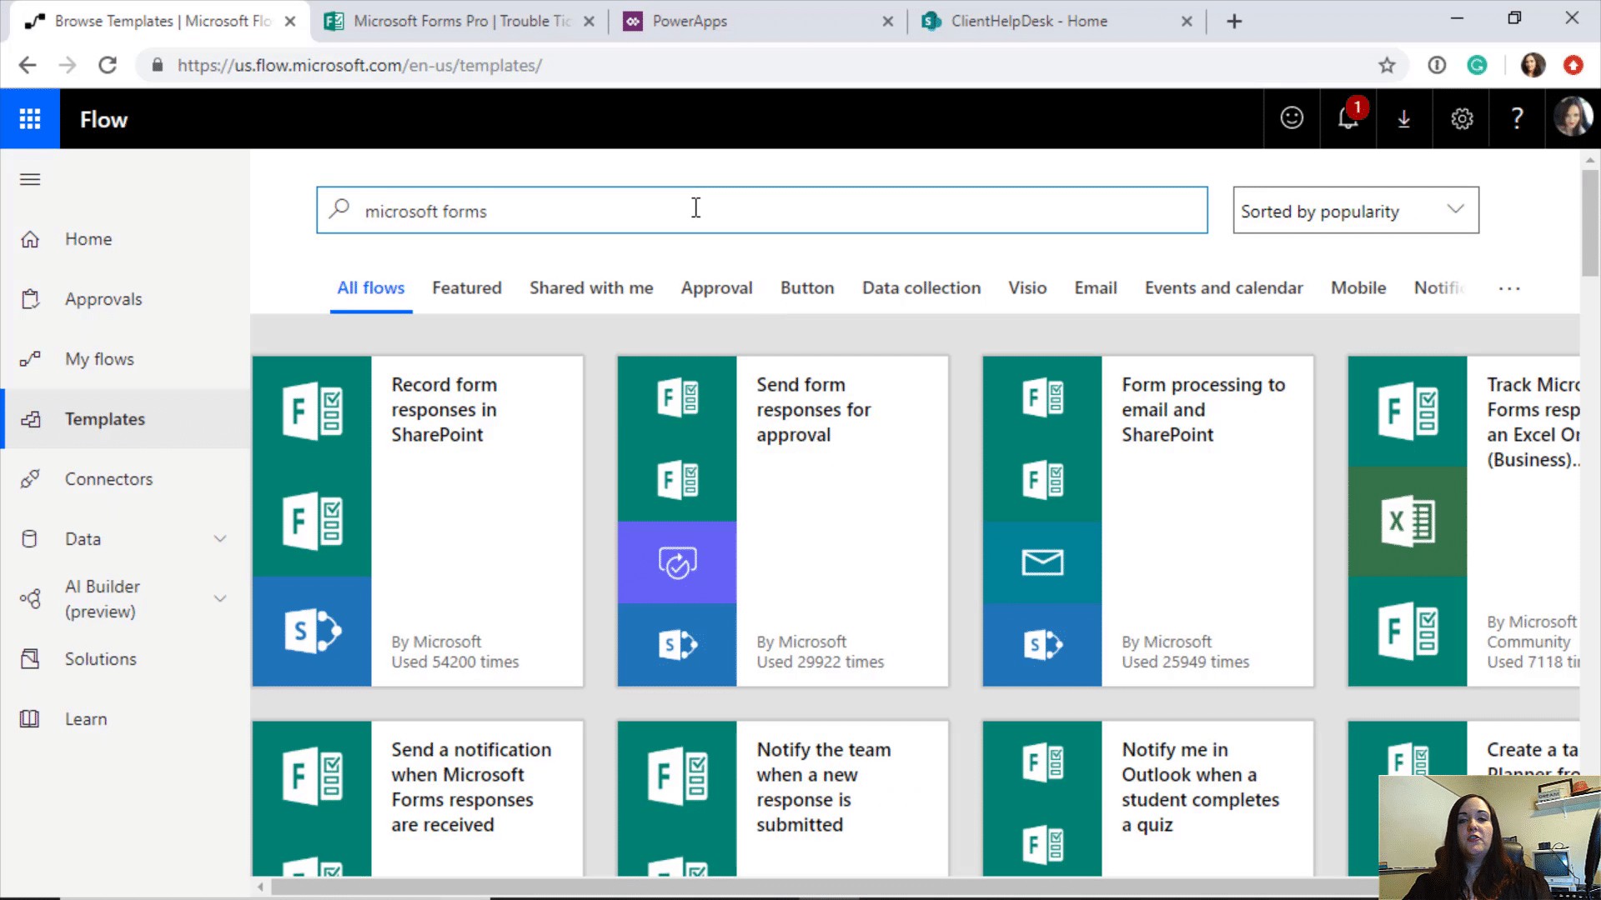
Task: Open the settings gear icon
Action: [1462, 119]
